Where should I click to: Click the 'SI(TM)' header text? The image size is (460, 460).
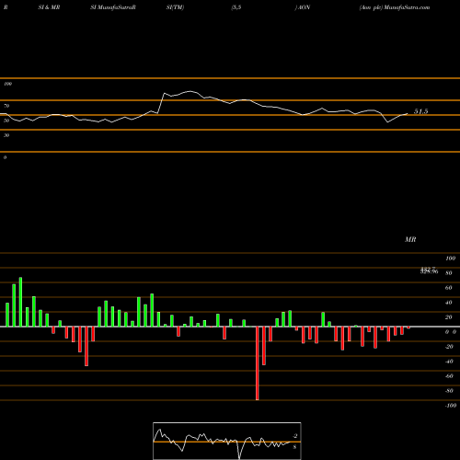pos(175,7)
